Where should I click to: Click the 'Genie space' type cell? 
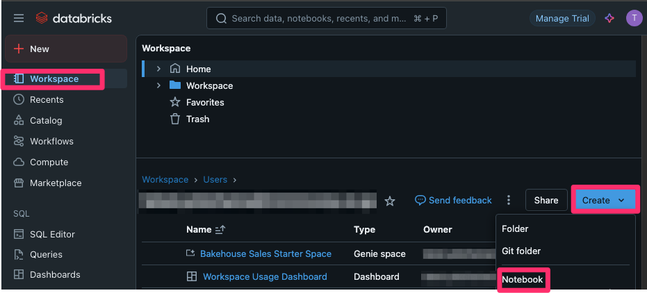379,254
